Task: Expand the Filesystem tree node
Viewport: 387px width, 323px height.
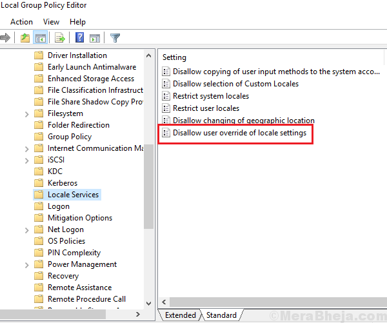Action: click(27, 114)
